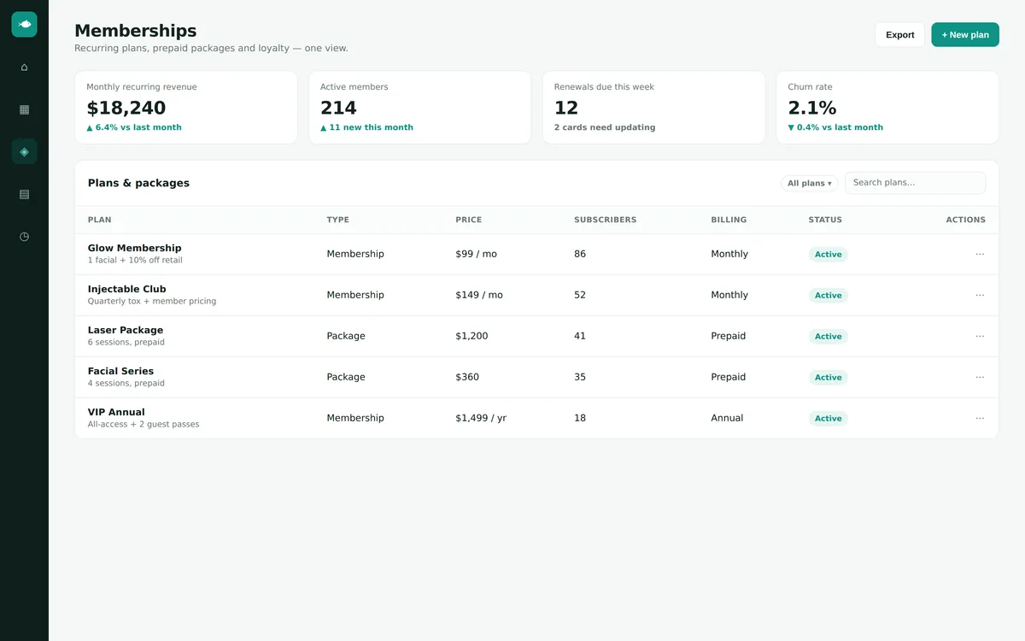1025x641 pixels.
Task: Open the Churn rate card
Action: tap(887, 108)
